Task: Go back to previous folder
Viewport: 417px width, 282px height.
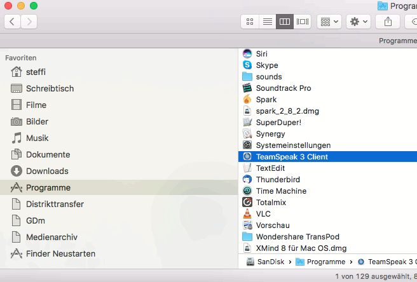Action: pyautogui.click(x=13, y=22)
